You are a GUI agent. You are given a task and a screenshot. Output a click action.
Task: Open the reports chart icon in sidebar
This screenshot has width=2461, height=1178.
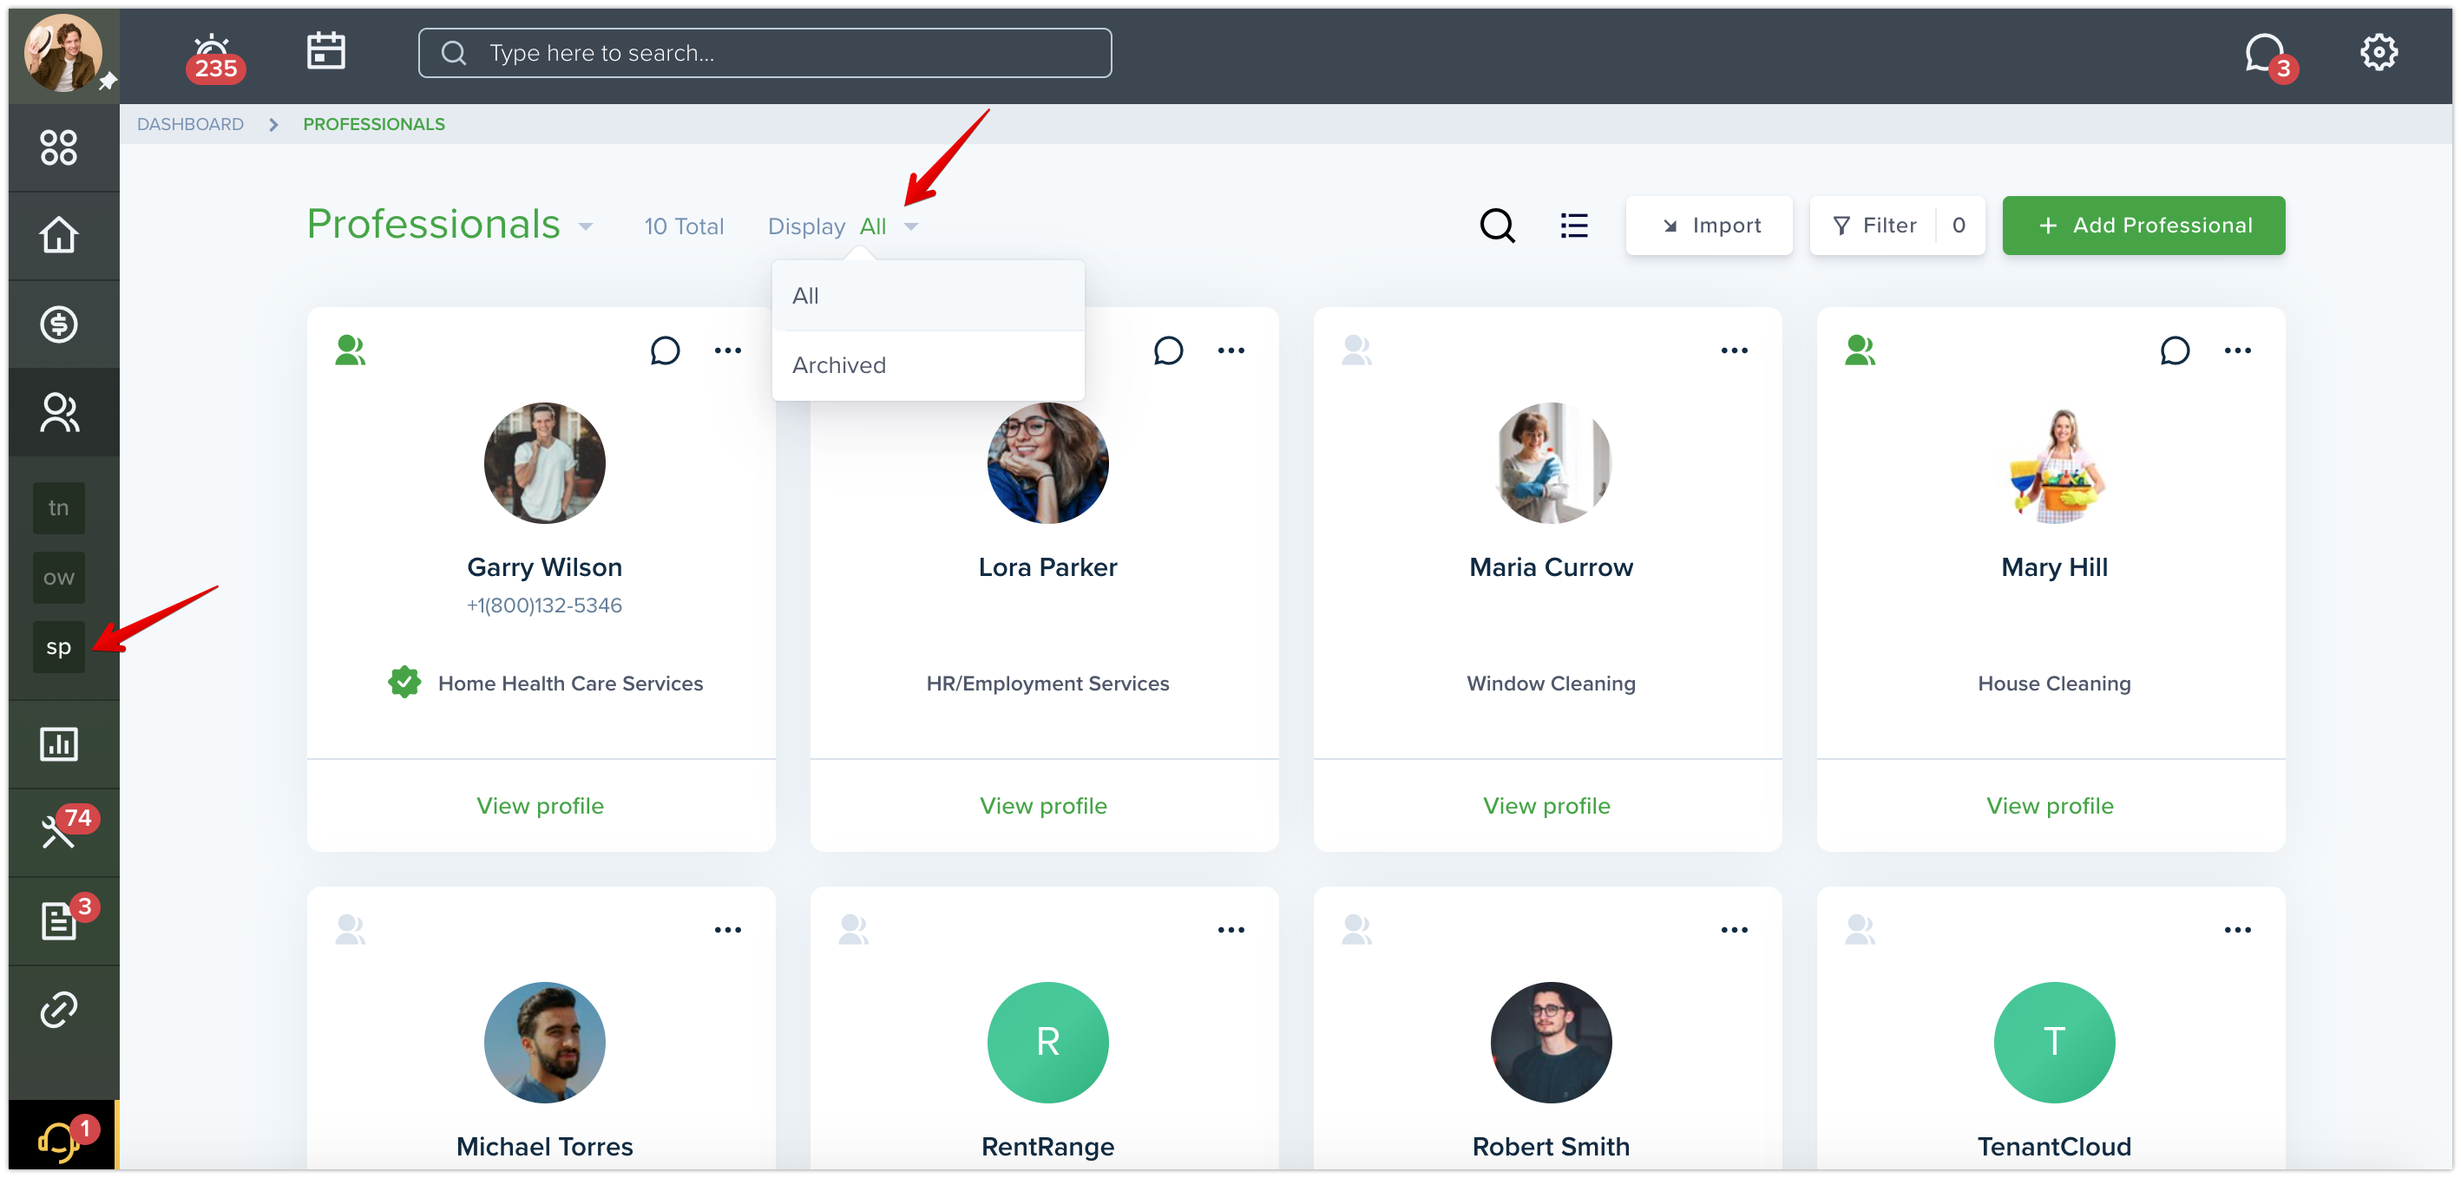58,744
